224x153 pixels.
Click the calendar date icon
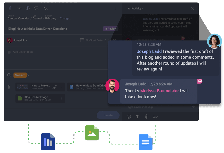(82, 40)
